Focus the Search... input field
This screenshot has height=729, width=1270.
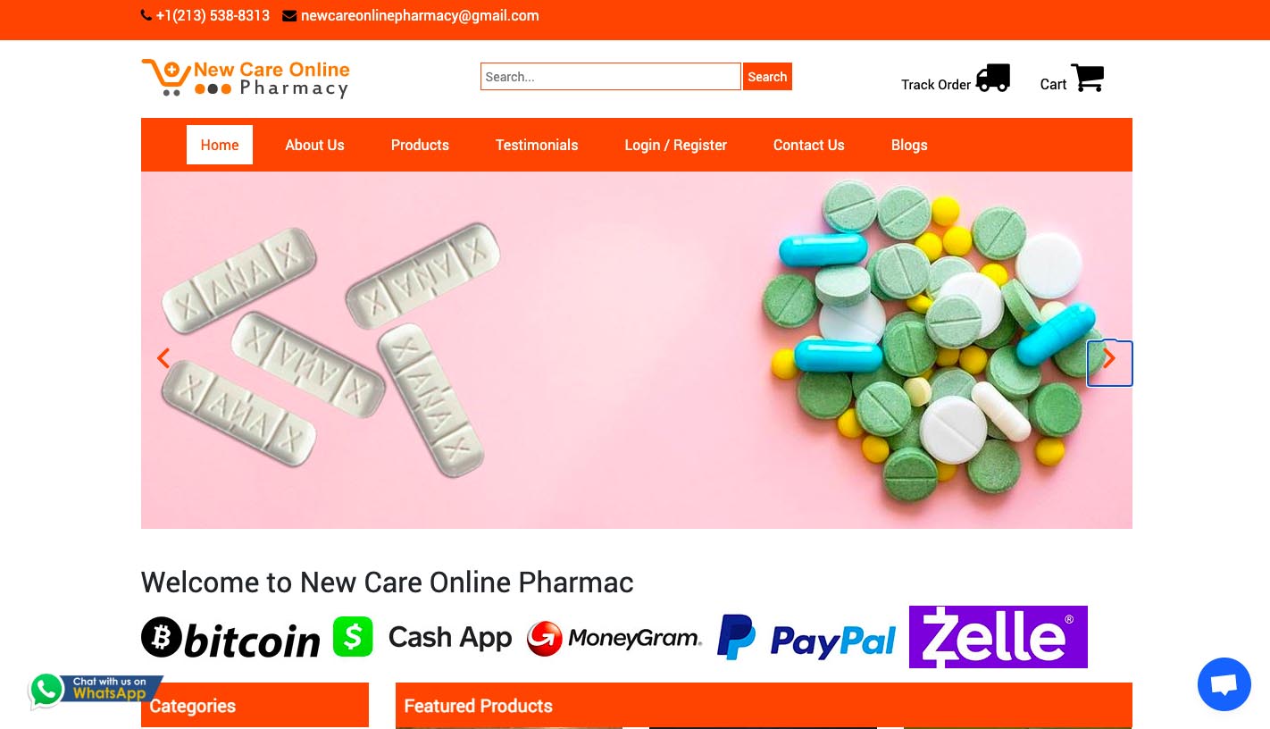point(611,77)
